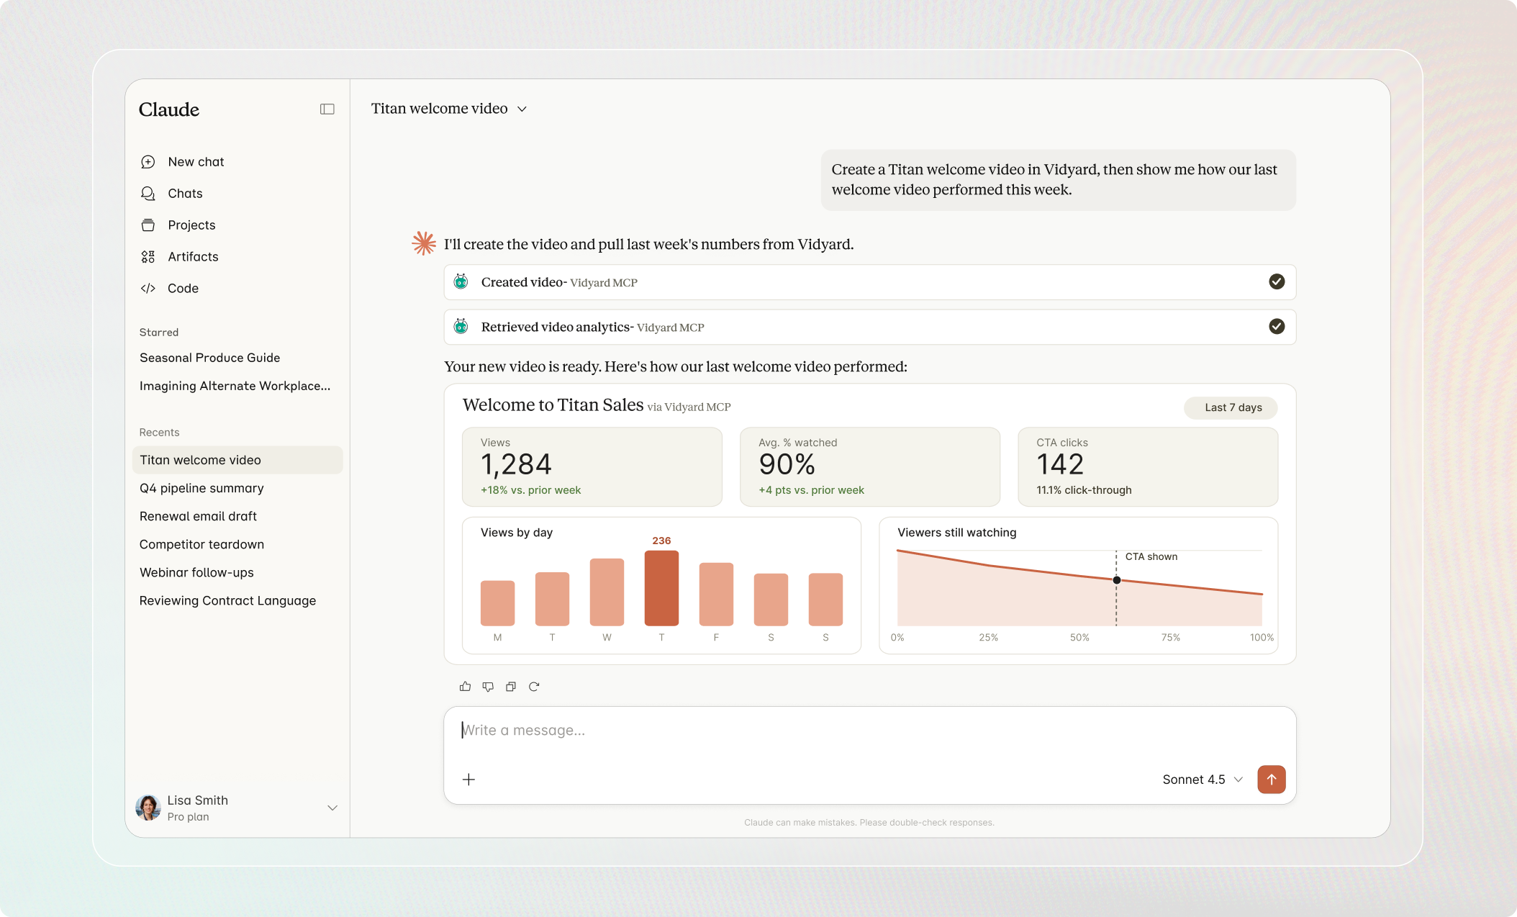Open Code from the sidebar
This screenshot has height=917, width=1517.
coord(183,289)
